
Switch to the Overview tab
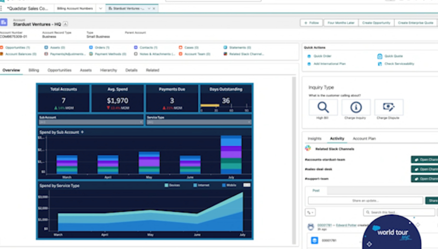click(x=11, y=70)
